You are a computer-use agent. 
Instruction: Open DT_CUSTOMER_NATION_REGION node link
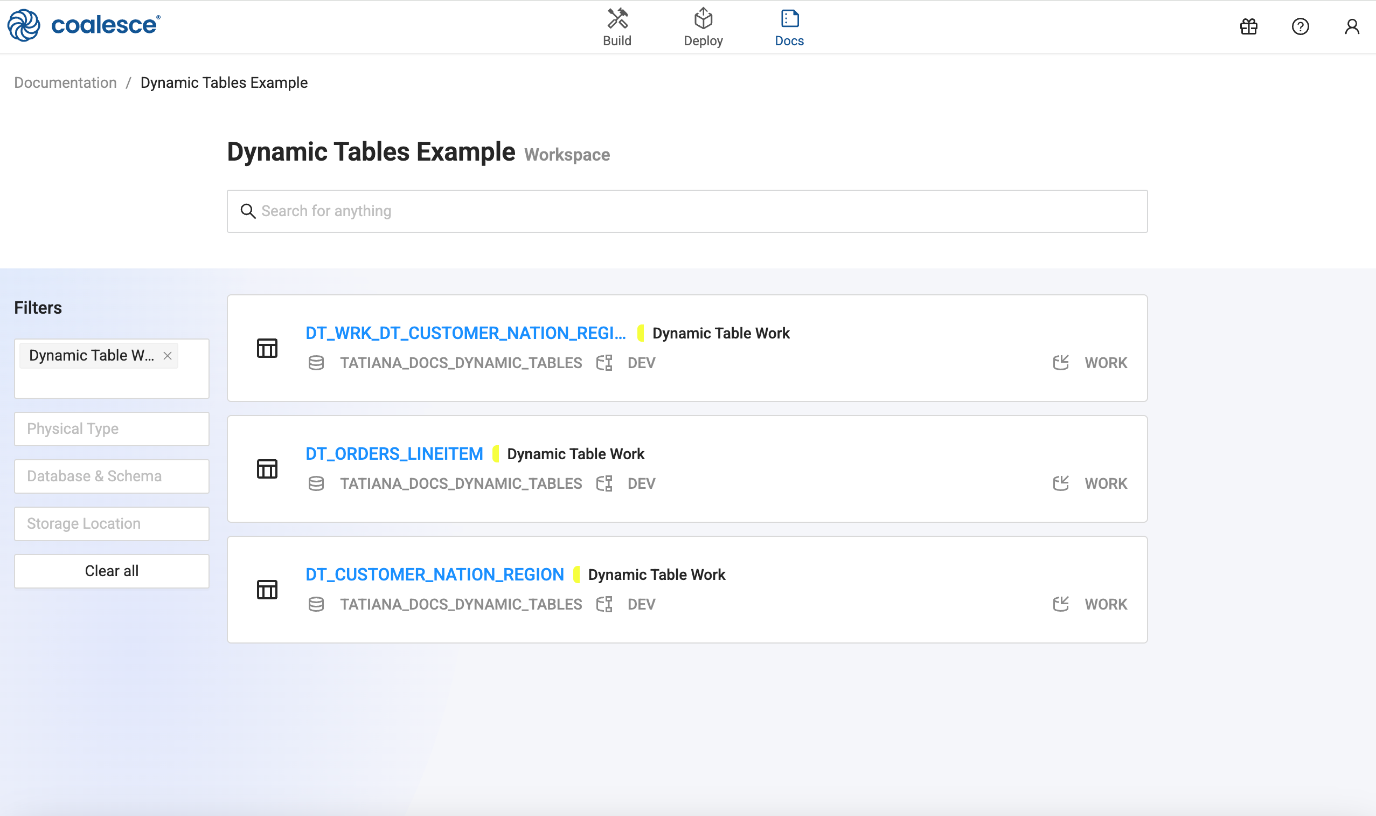(435, 575)
